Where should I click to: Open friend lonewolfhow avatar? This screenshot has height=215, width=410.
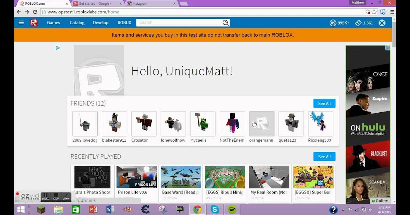[173, 124]
